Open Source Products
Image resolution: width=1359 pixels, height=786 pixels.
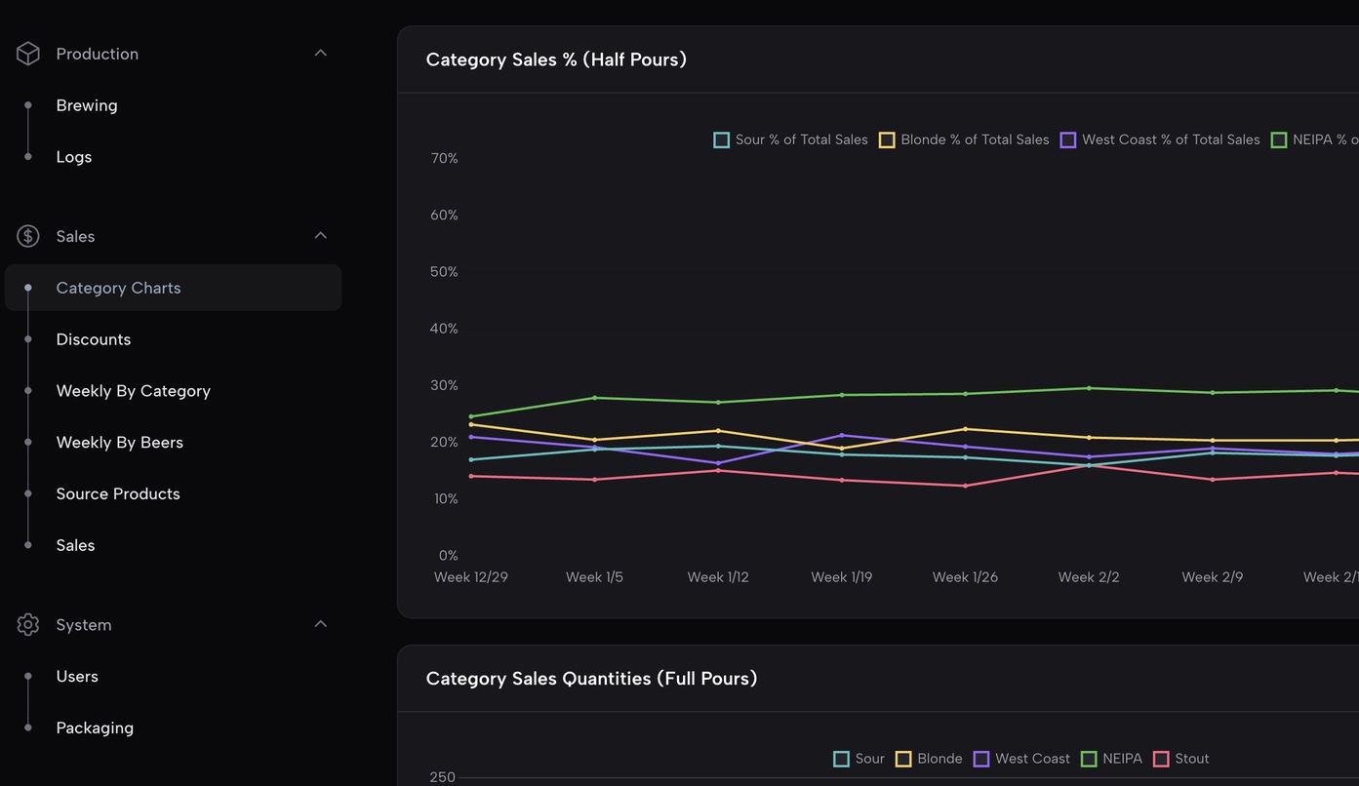[x=117, y=492]
